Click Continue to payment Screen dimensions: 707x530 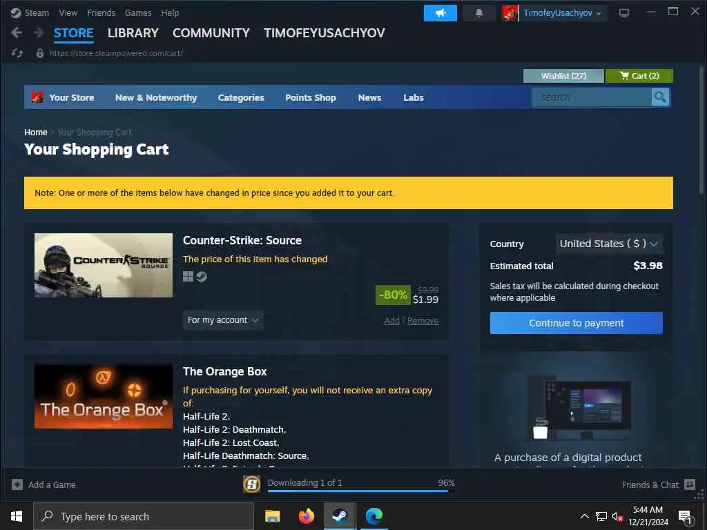coord(577,323)
